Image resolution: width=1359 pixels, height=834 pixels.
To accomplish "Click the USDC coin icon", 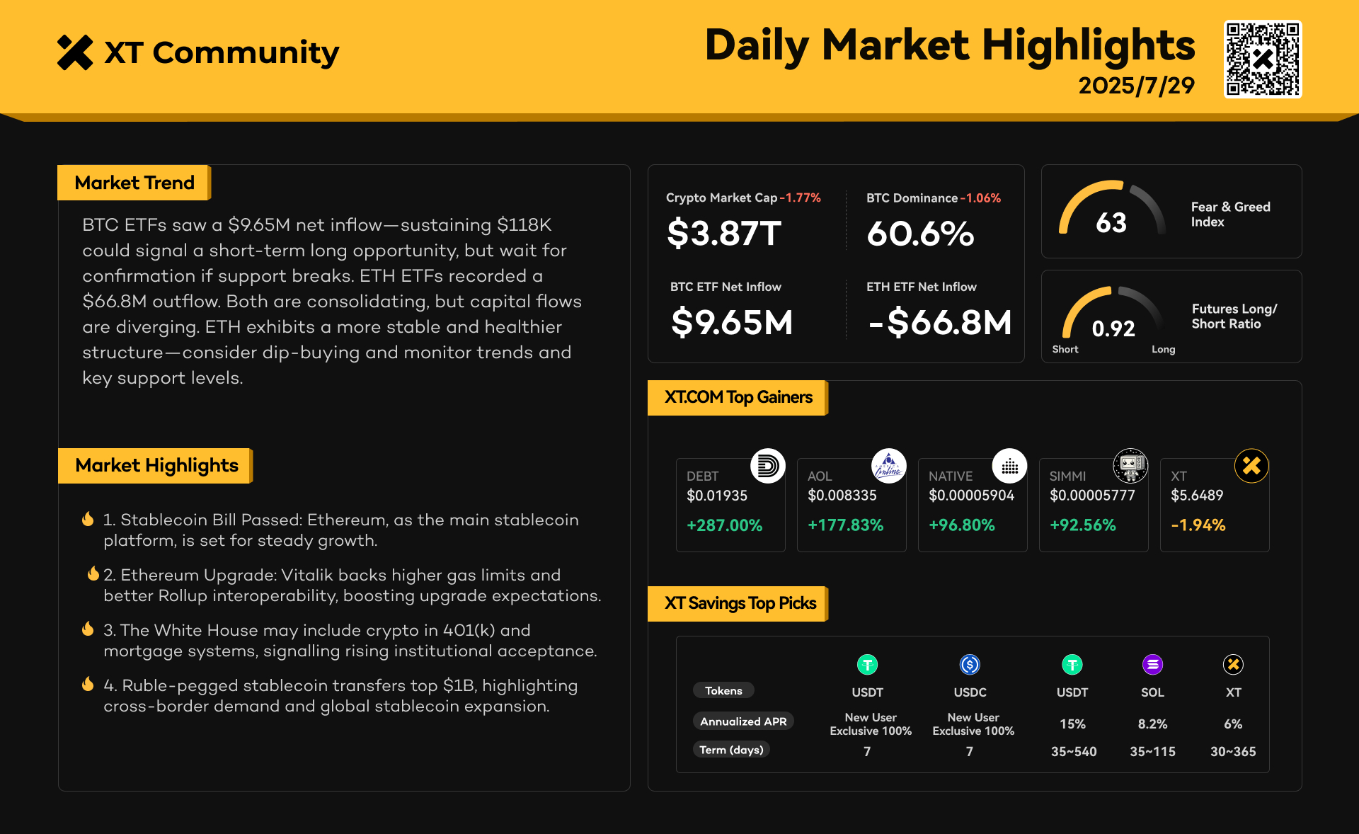I will (x=970, y=665).
